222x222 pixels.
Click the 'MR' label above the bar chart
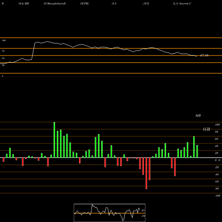(198, 115)
